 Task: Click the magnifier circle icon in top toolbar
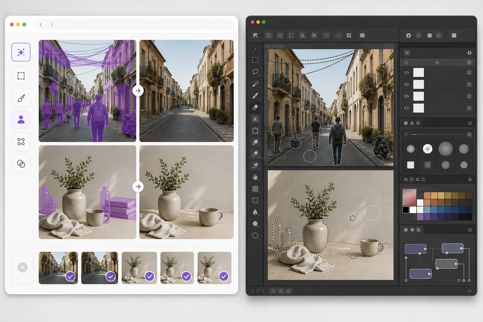click(x=280, y=36)
